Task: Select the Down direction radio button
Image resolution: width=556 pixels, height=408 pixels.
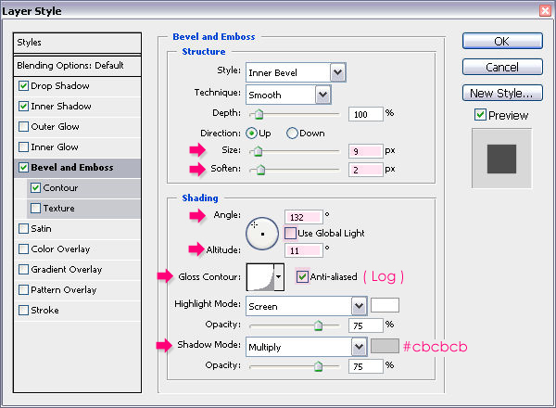Action: (293, 133)
